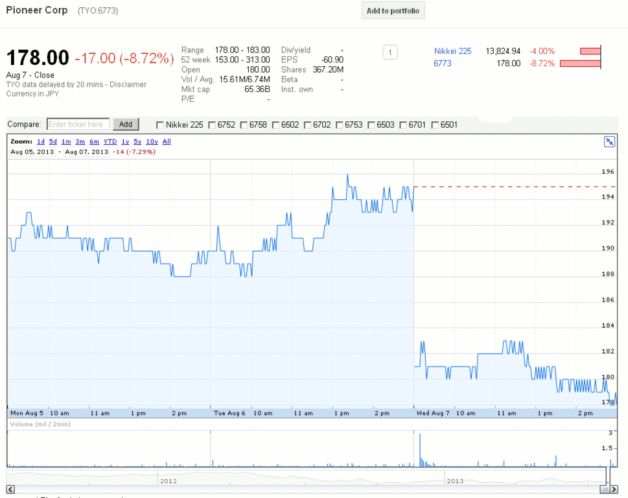
Task: Click the chart expand/collapse icon
Action: tap(609, 142)
